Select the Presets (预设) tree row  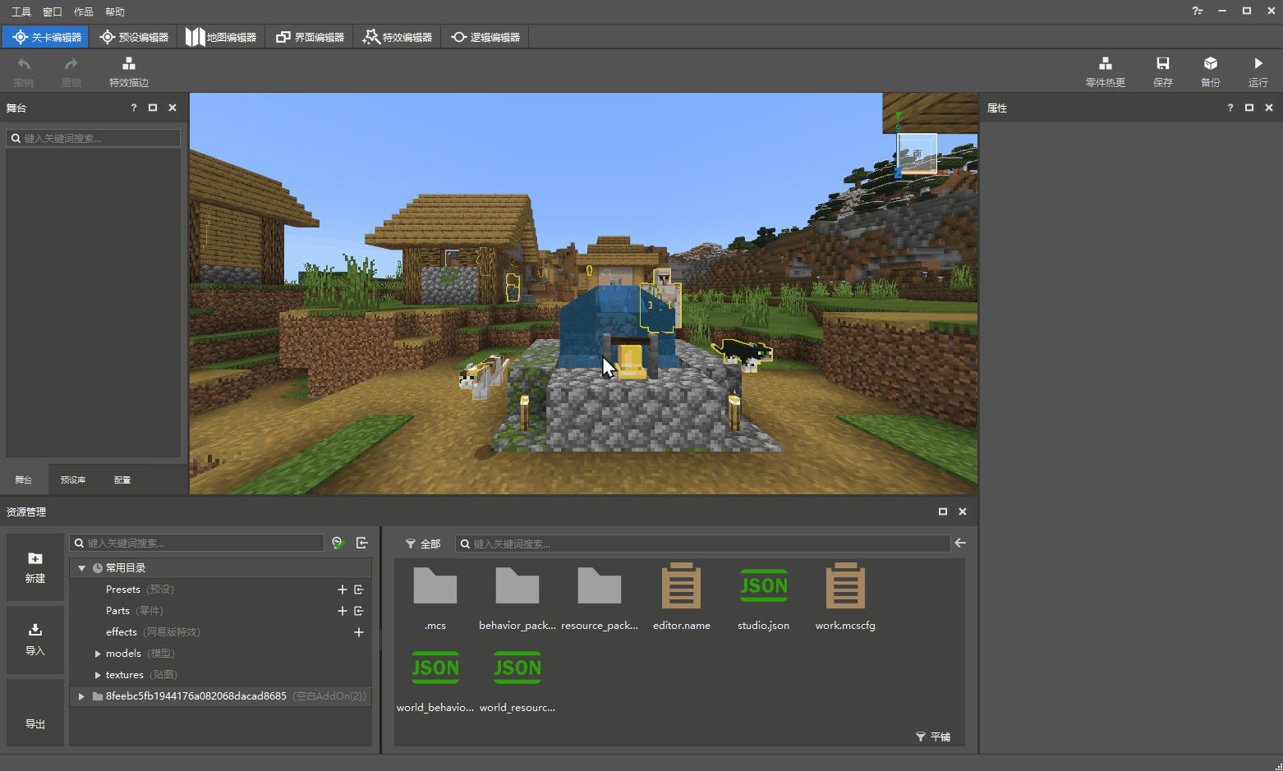coord(220,590)
